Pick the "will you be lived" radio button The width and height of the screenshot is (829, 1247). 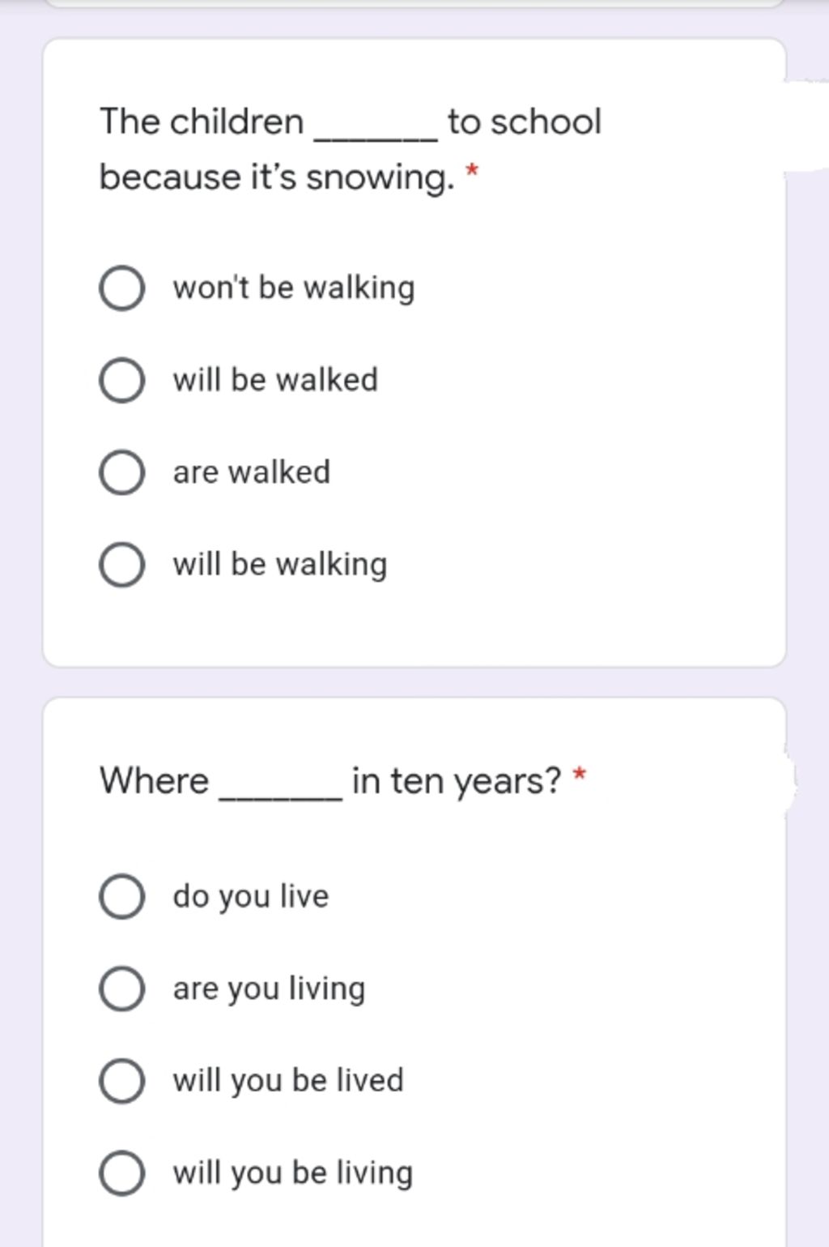tap(122, 1081)
